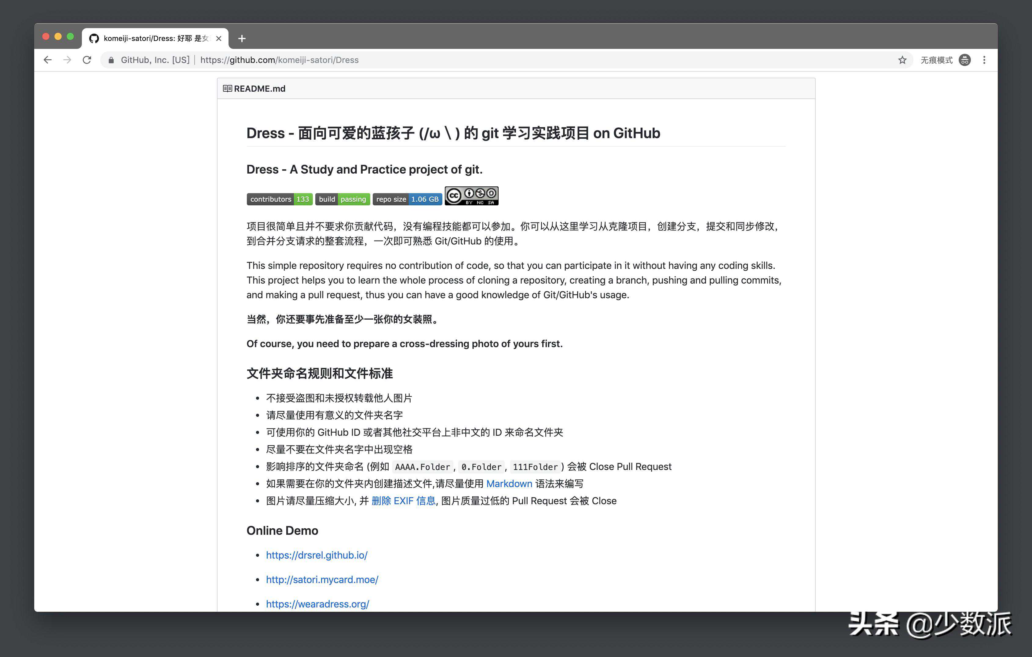The height and width of the screenshot is (657, 1032).
Task: Open a new tab with the plus button
Action: (242, 39)
